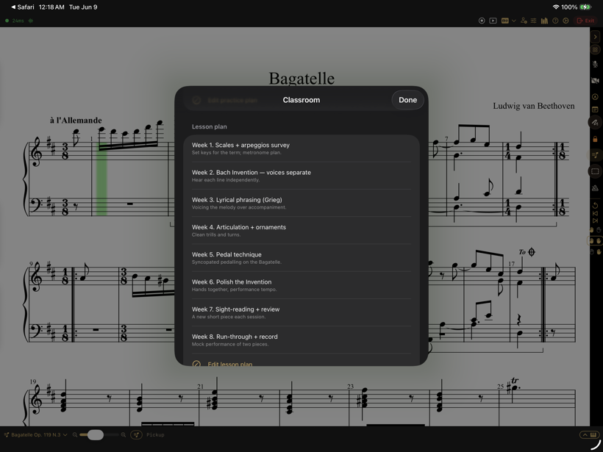Select the left hand only option
Screen dimensions: 603x452
596,230
